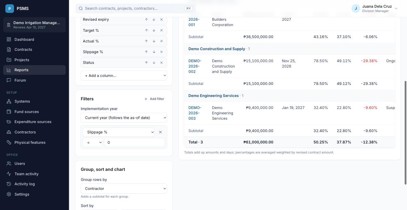Delete the Slippage % filter
The height and width of the screenshot is (210, 407).
[x=160, y=132]
